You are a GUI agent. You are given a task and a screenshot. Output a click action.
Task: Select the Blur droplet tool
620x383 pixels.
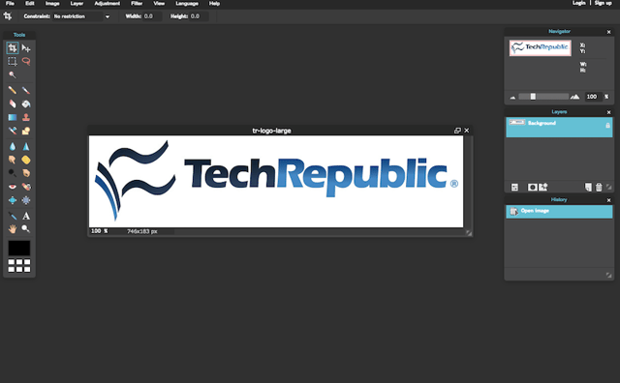tap(13, 146)
